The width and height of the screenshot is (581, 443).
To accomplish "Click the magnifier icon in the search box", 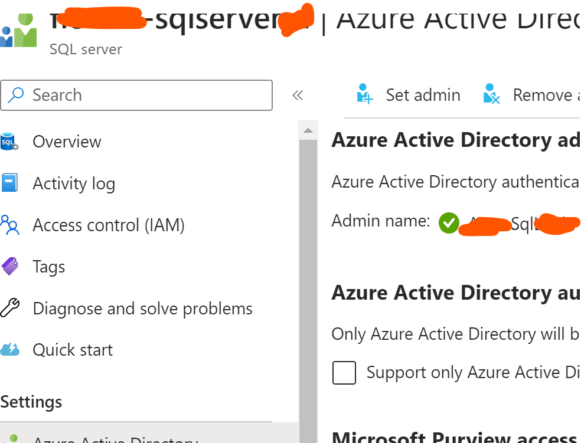I will click(16, 95).
